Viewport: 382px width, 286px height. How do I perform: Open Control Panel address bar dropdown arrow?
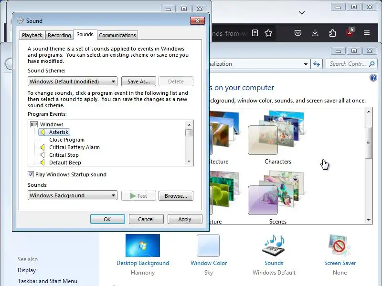coord(306,64)
